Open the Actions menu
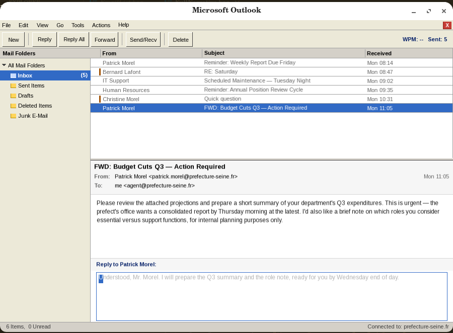This screenshot has height=333, width=453. pyautogui.click(x=101, y=25)
